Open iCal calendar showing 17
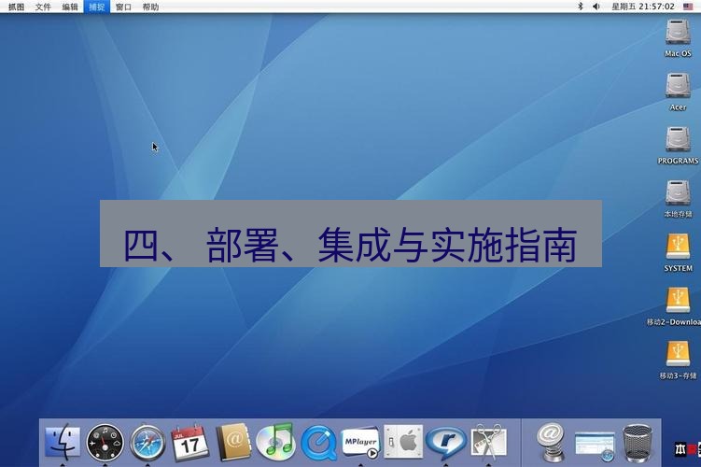The width and height of the screenshot is (701, 467). click(x=190, y=443)
